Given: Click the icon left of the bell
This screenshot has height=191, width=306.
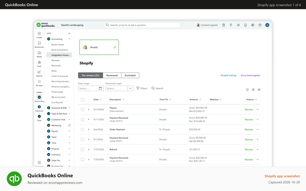Looking at the screenshot, I should (238, 25).
